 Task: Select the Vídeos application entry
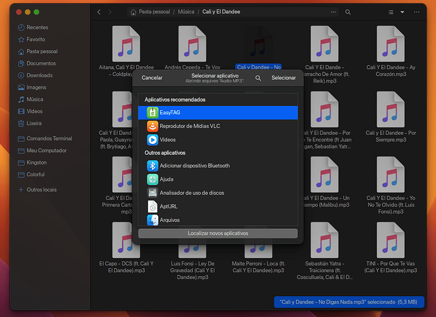point(218,139)
